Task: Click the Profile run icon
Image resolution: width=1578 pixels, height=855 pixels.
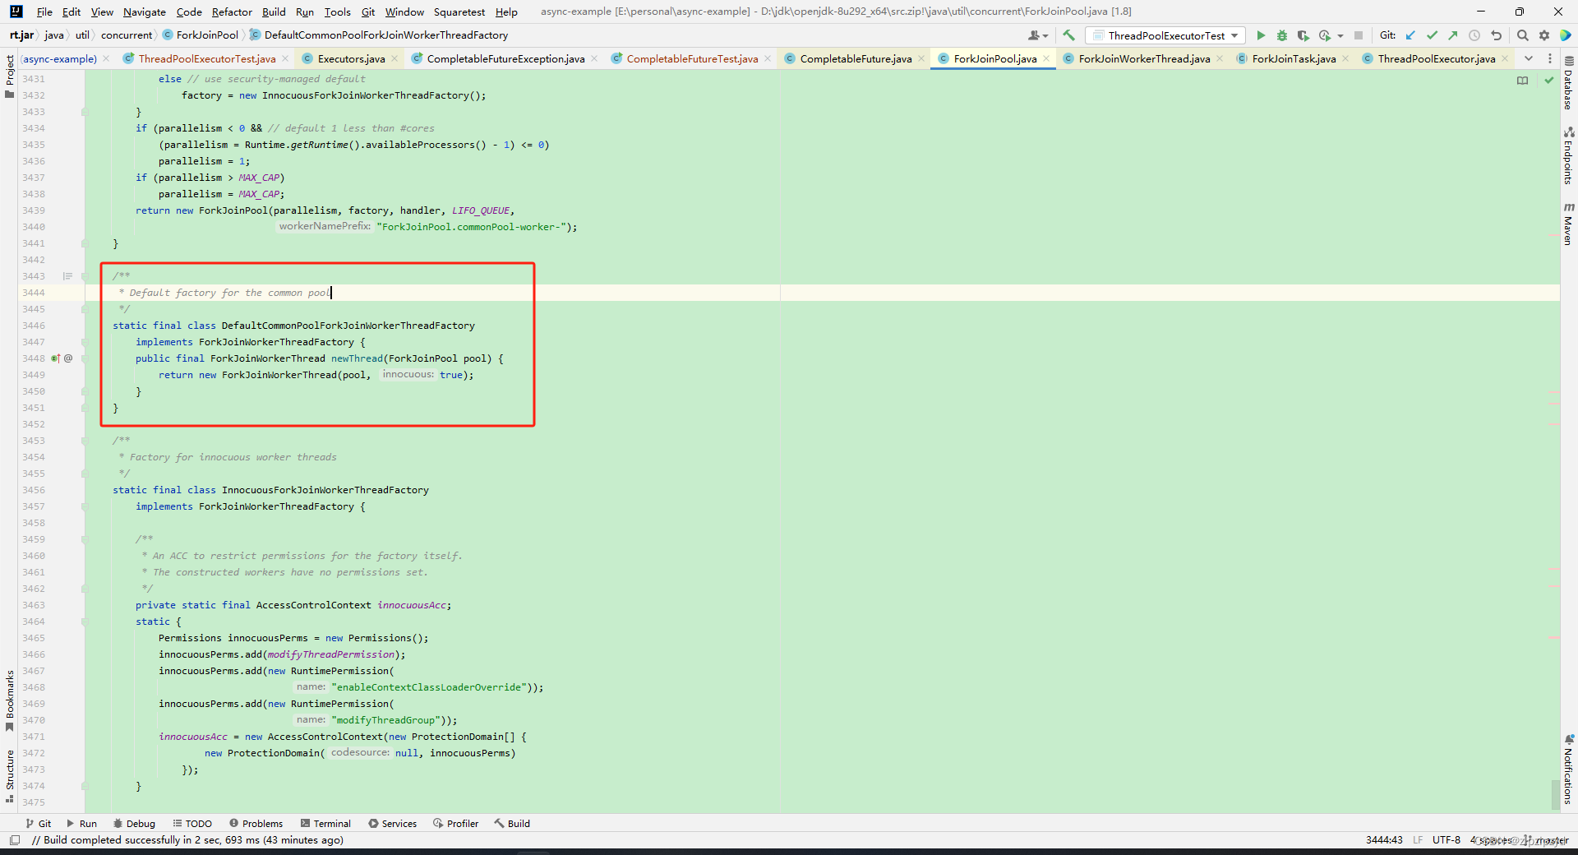Action: [1324, 35]
